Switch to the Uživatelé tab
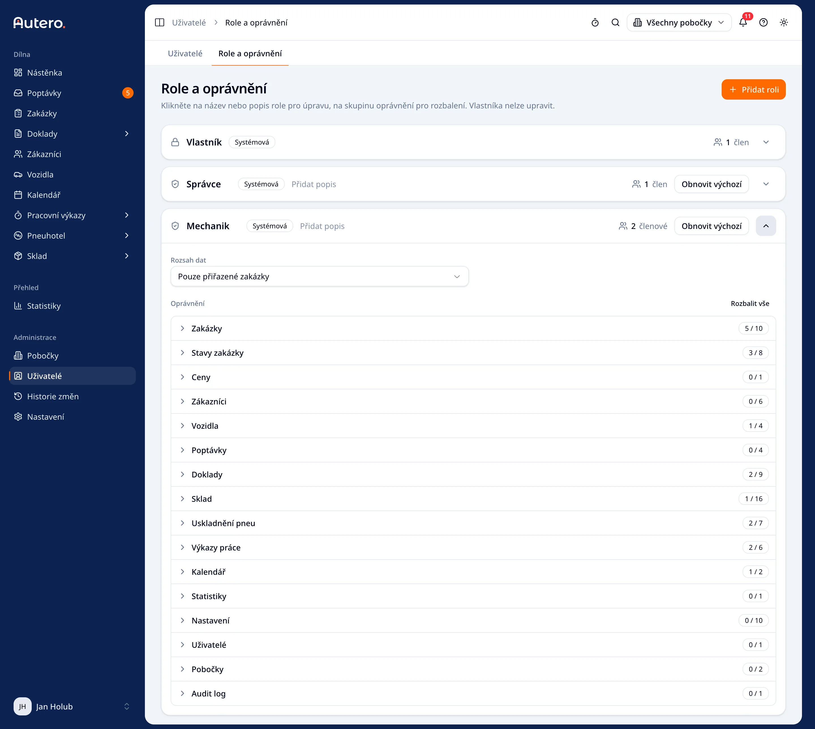Viewport: 815px width, 729px height. (185, 53)
